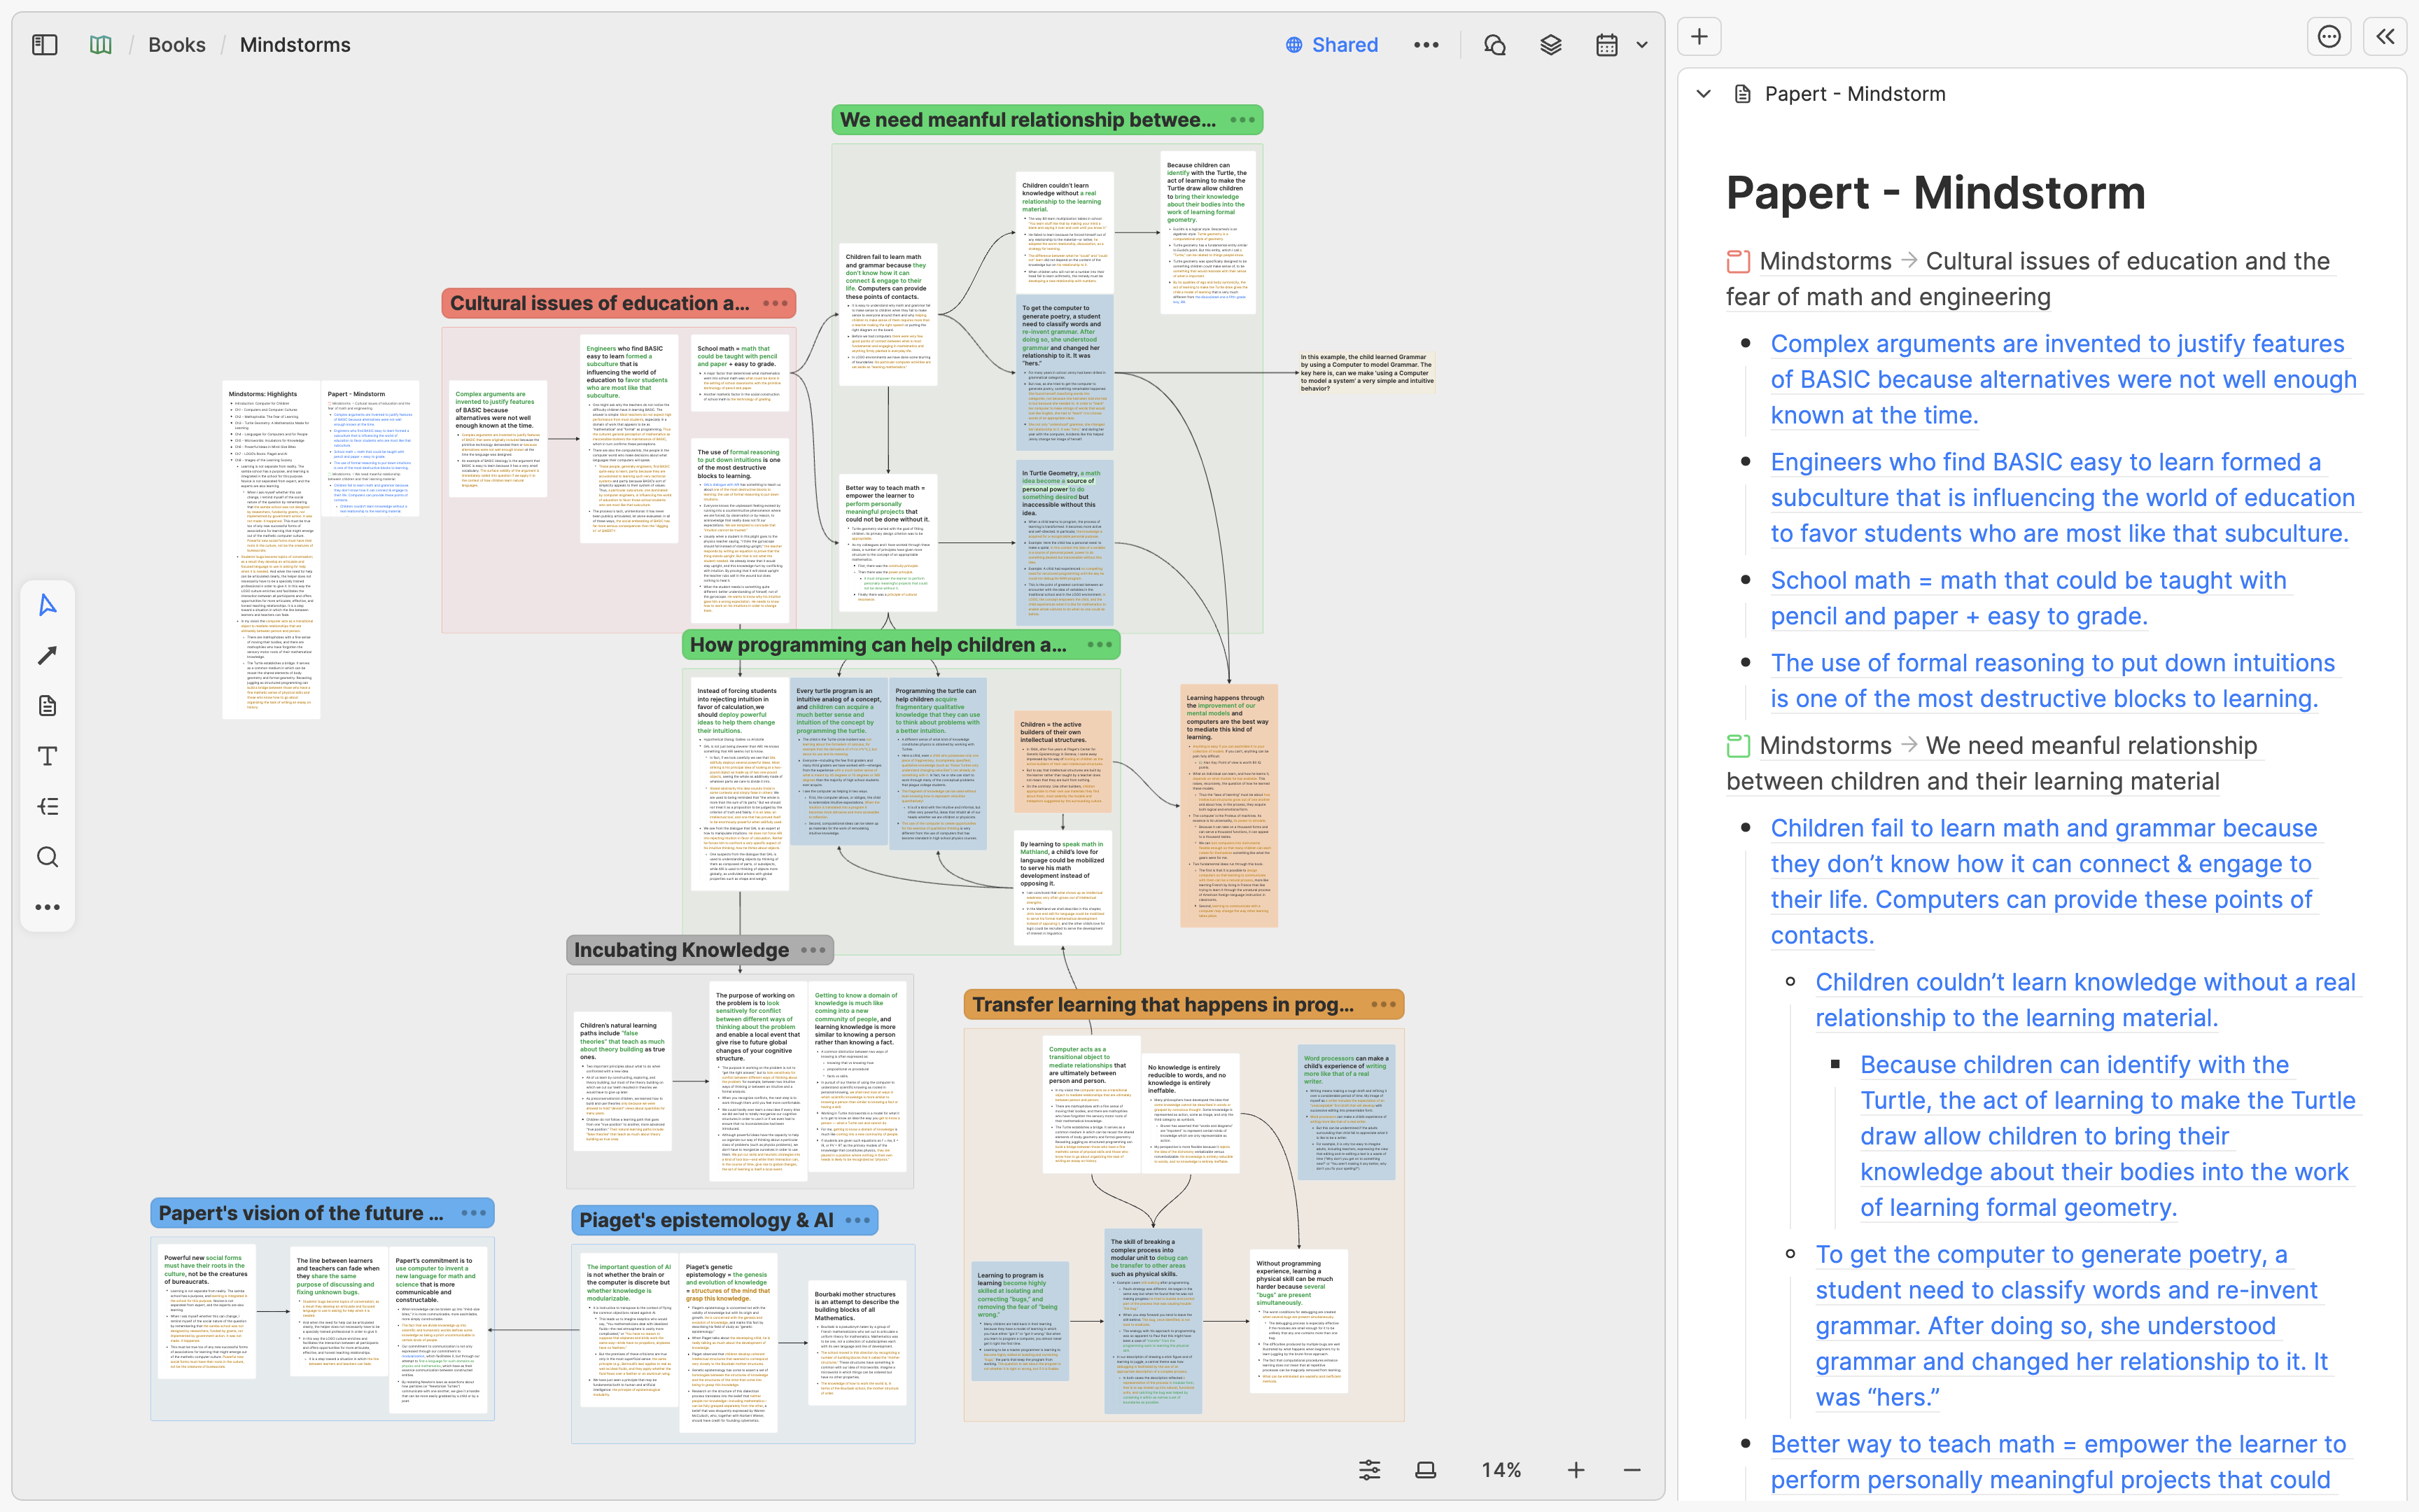Click the outline mind map tool
This screenshot has width=2419, height=1512.
[x=47, y=806]
